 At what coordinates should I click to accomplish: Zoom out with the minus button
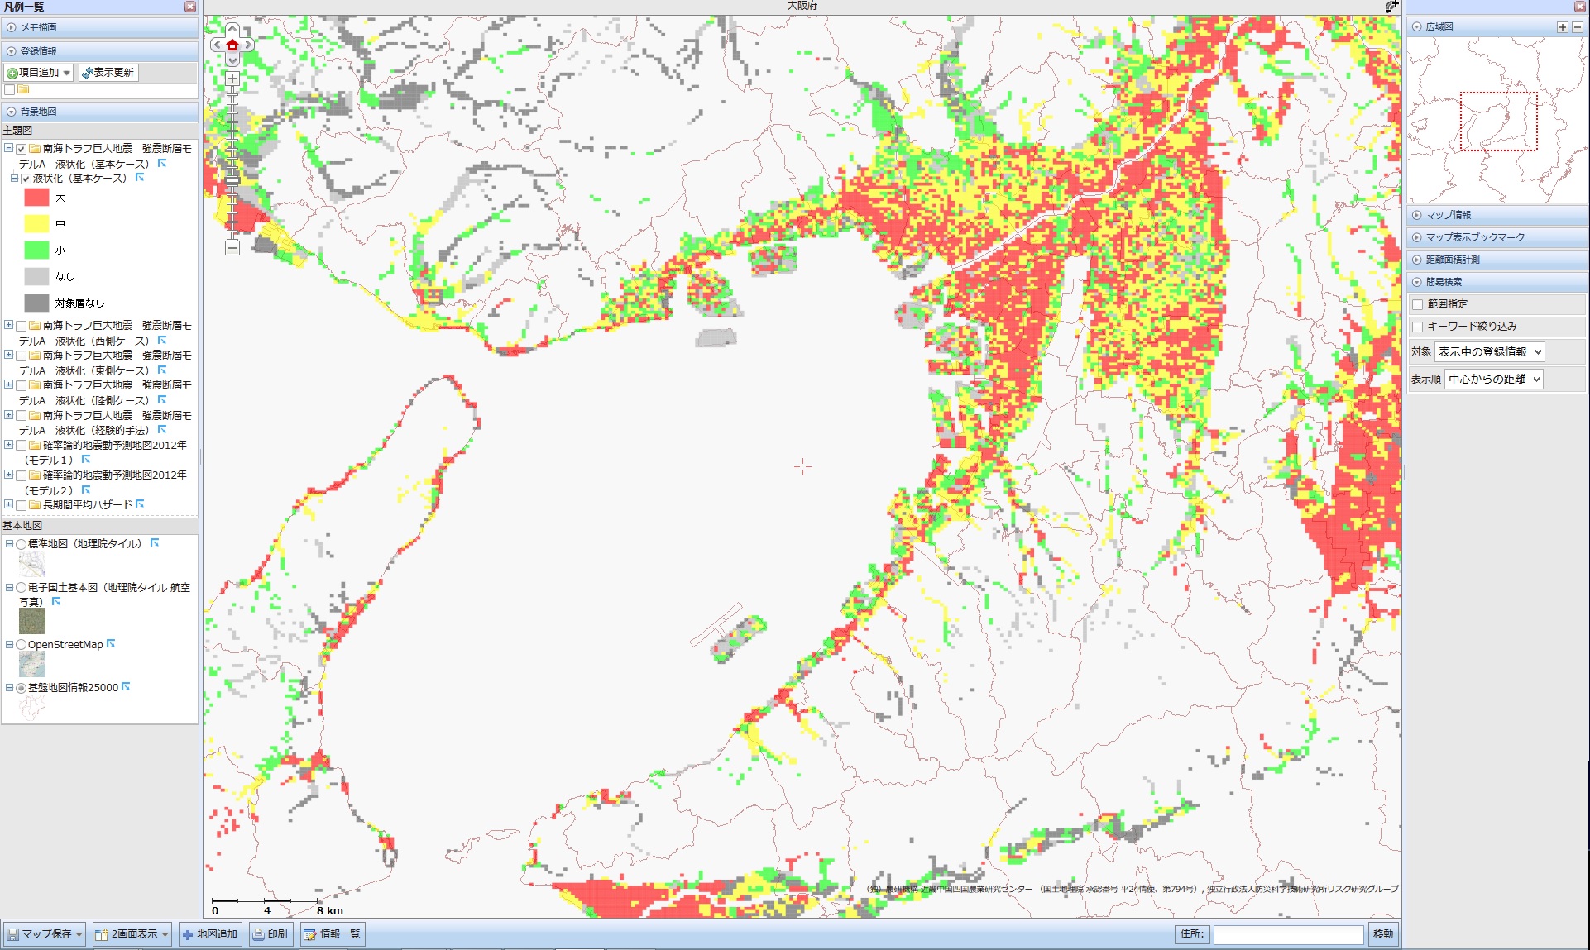tap(232, 247)
